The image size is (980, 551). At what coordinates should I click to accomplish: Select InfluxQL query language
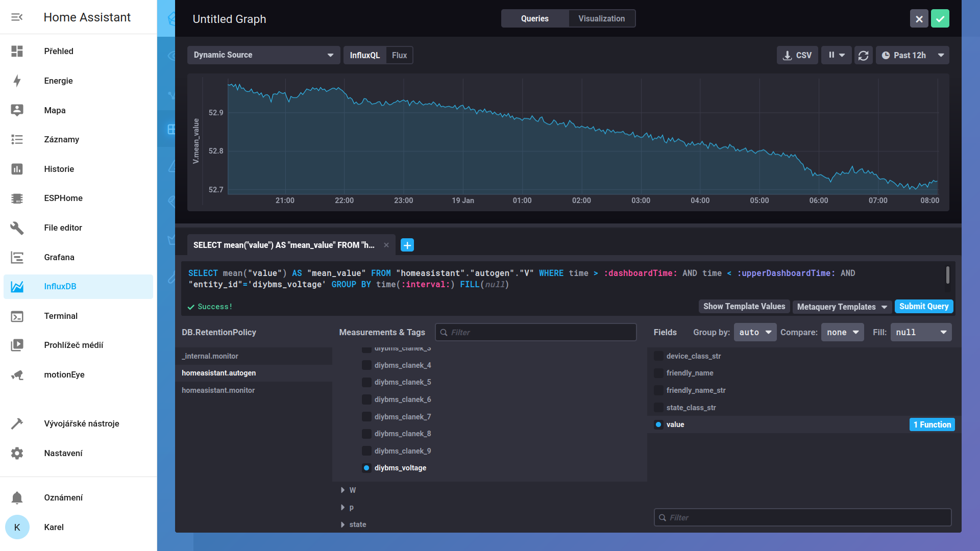click(x=364, y=55)
